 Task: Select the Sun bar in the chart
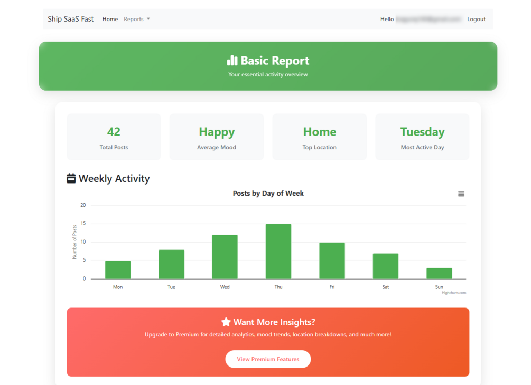tap(439, 273)
